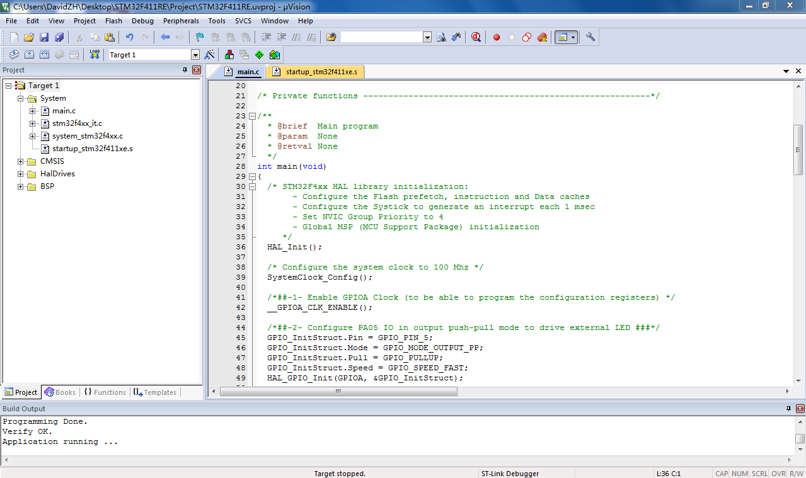Image resolution: width=806 pixels, height=478 pixels.
Task: Expand the stm32f4xx_it.c node
Action: click(x=33, y=123)
